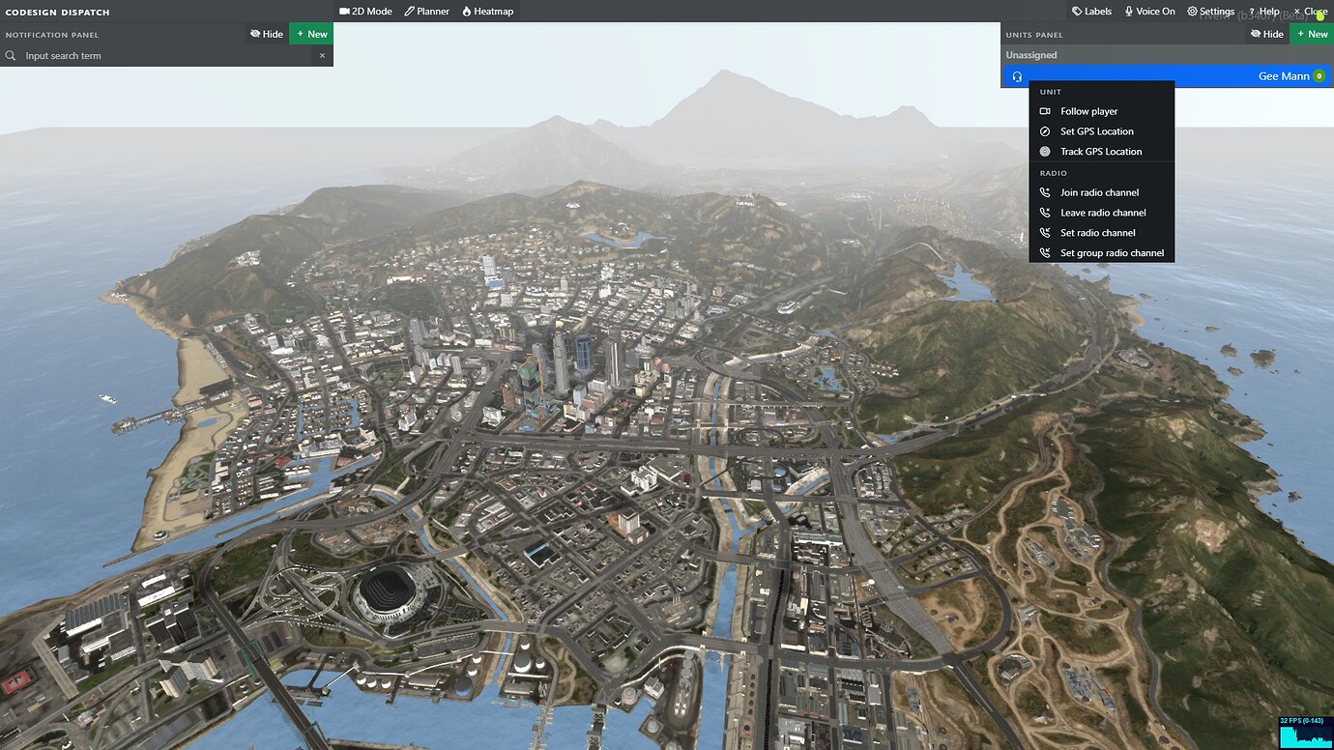The image size is (1334, 750).
Task: Select the Follow player camera icon
Action: (x=1045, y=111)
